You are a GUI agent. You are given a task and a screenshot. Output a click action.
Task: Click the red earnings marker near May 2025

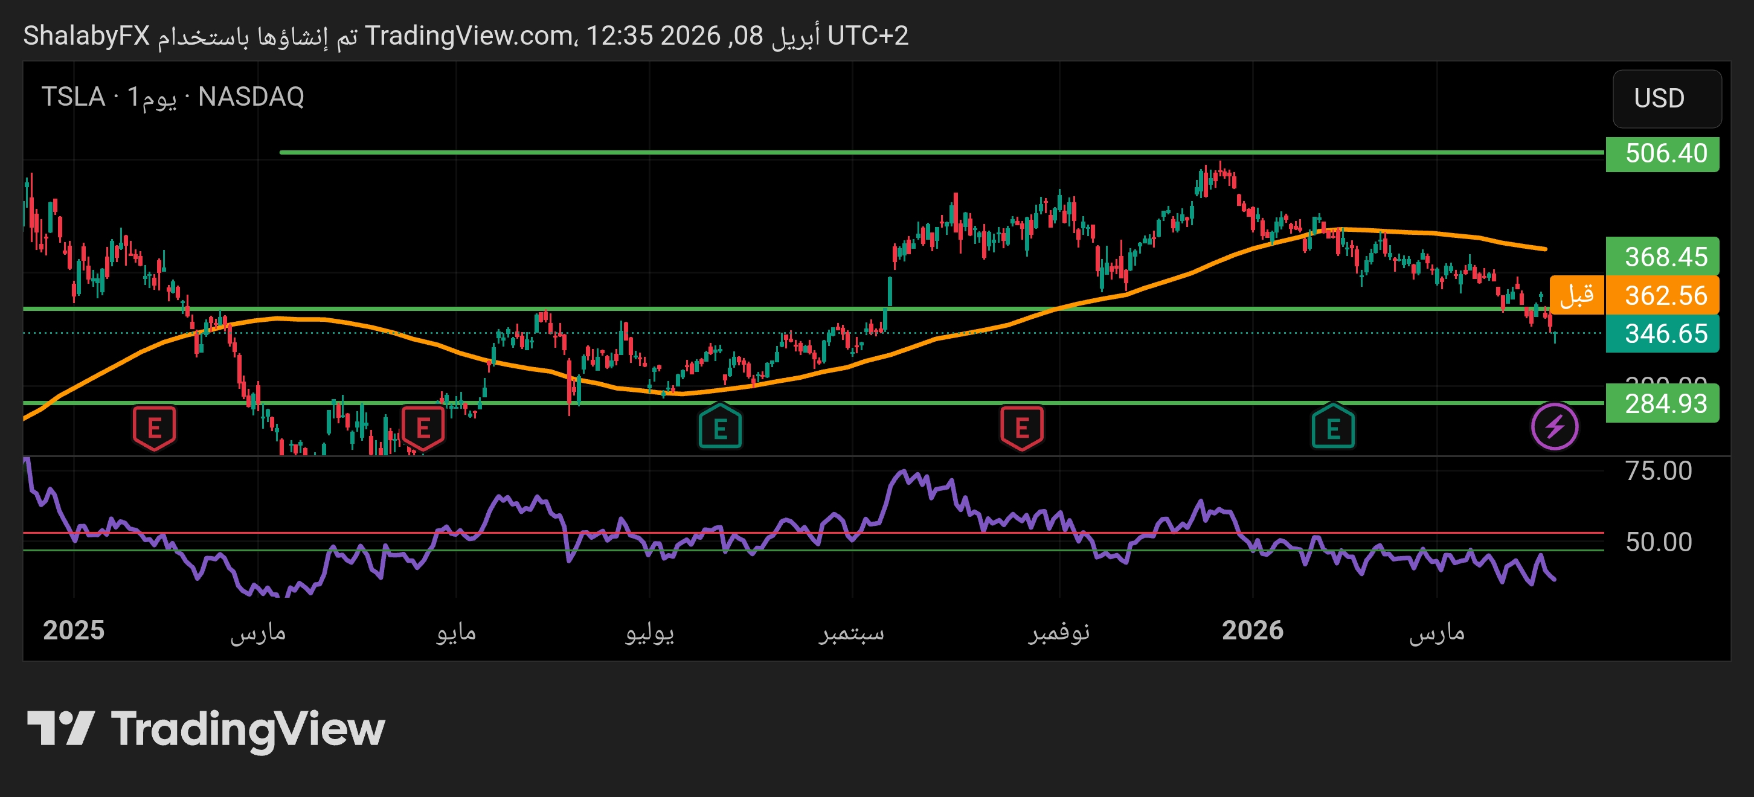tap(423, 427)
